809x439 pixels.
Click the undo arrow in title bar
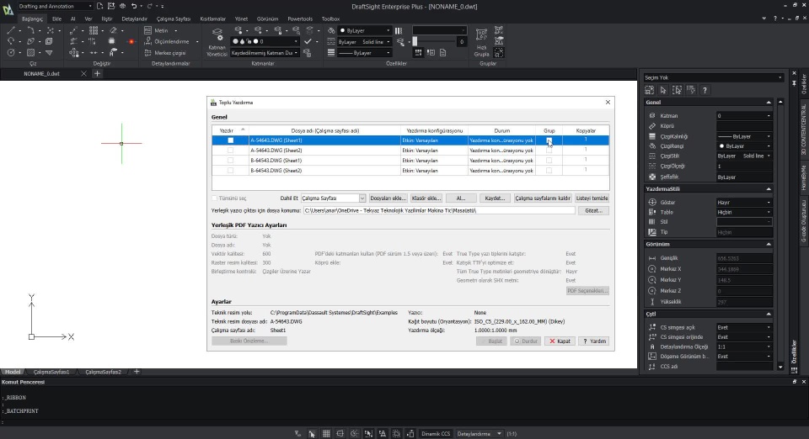coord(135,6)
